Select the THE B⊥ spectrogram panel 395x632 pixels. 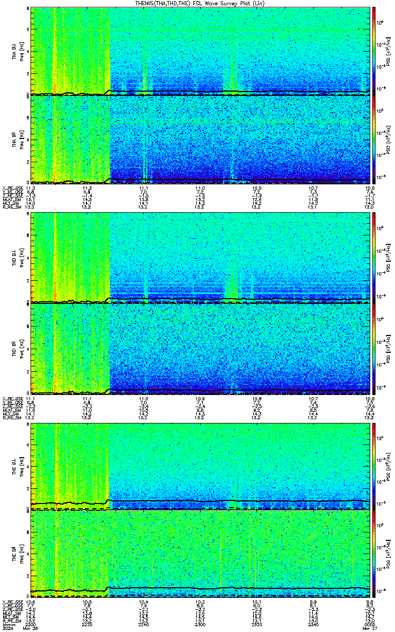pos(200,466)
